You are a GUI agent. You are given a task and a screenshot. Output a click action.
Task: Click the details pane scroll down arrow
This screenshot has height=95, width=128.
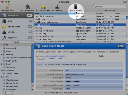click(127, 89)
